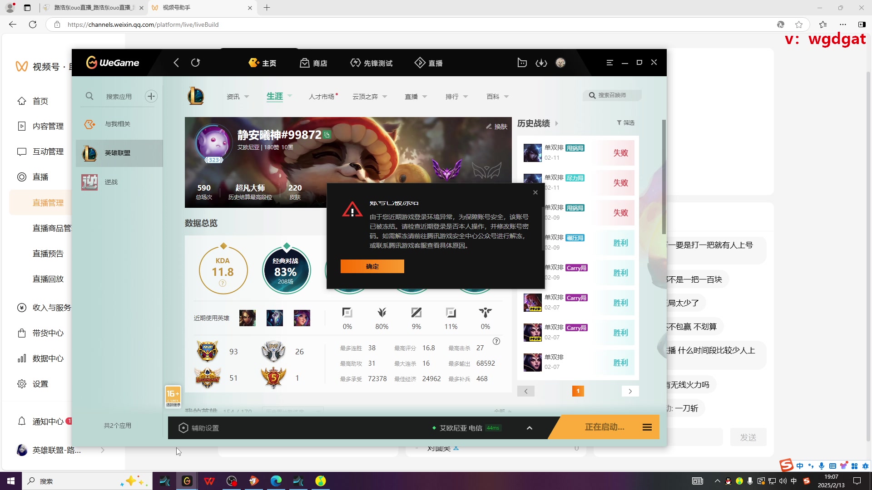Click the warning triangle icon in dialog
Viewport: 872px width, 490px height.
tap(352, 210)
